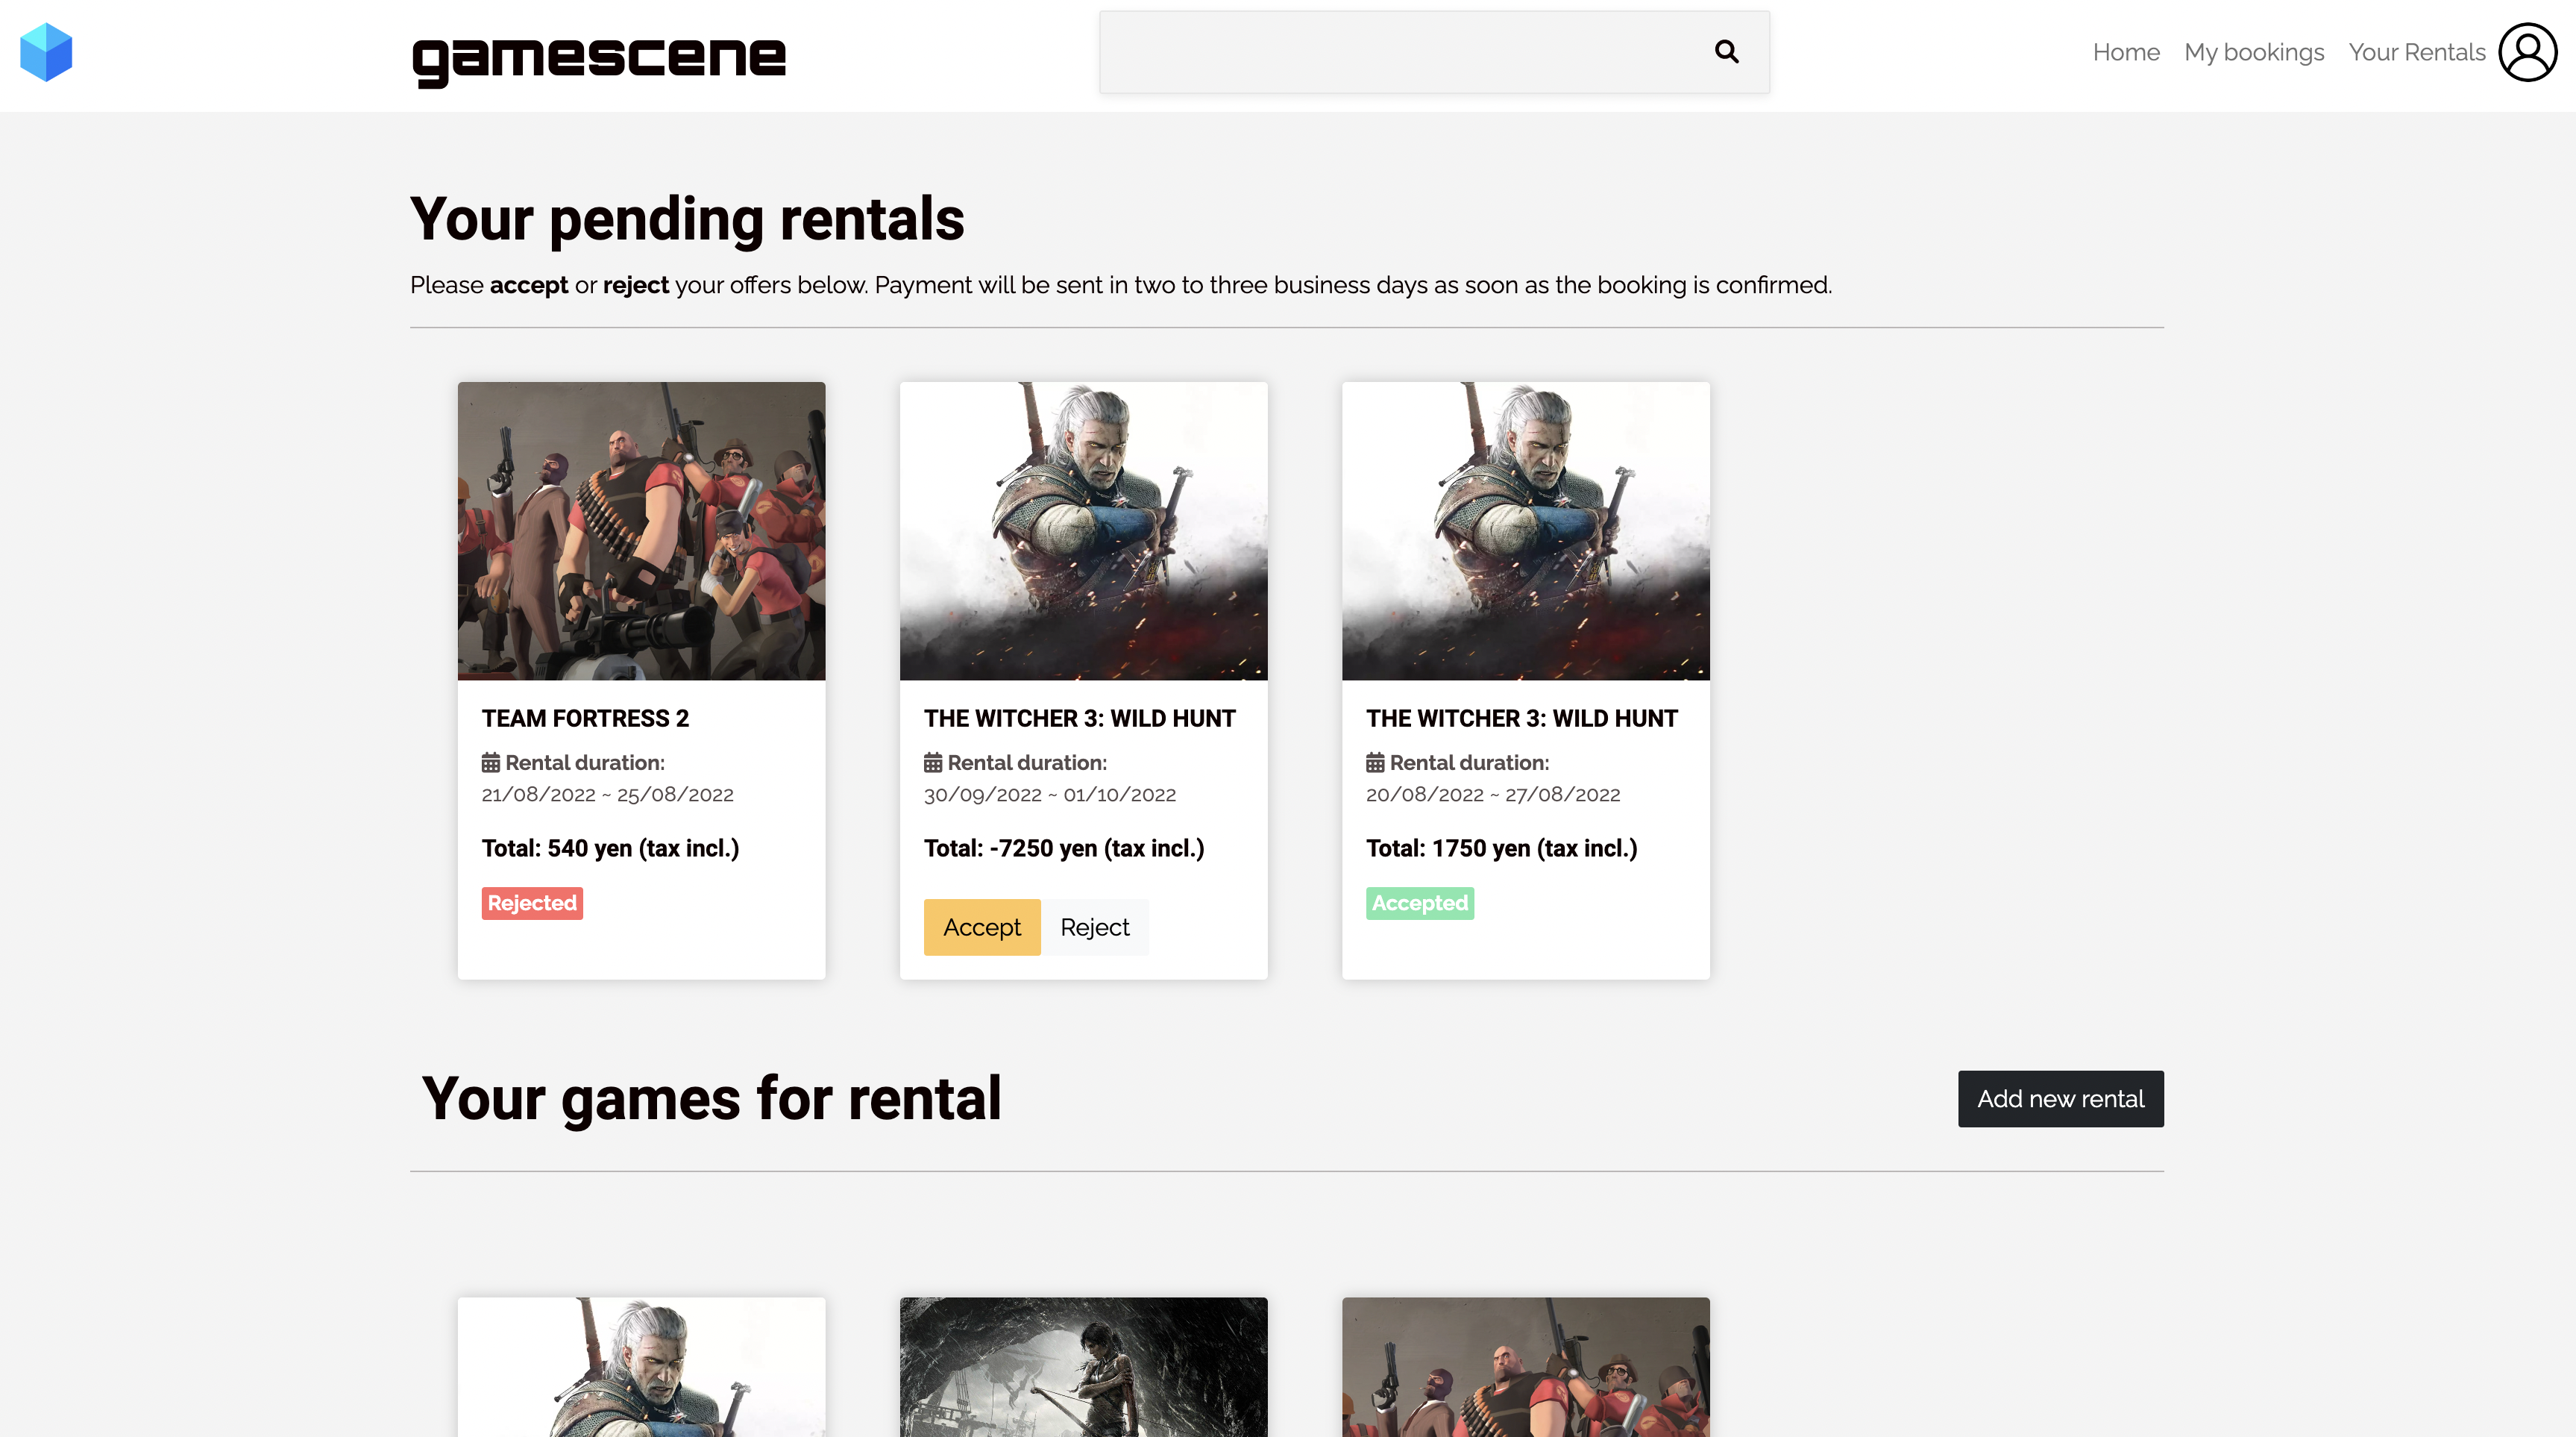Click the Accepted status badge
This screenshot has height=1437, width=2576.
coord(1419,903)
